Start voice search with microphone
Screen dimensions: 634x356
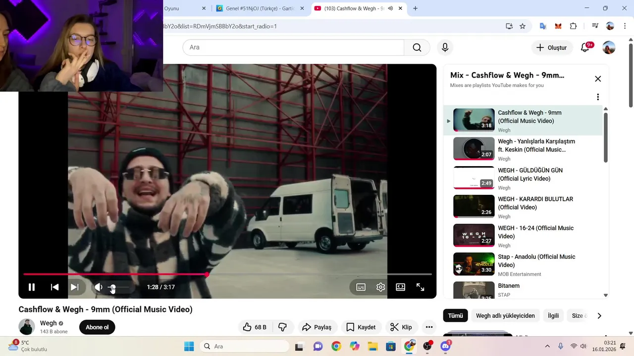coord(445,47)
